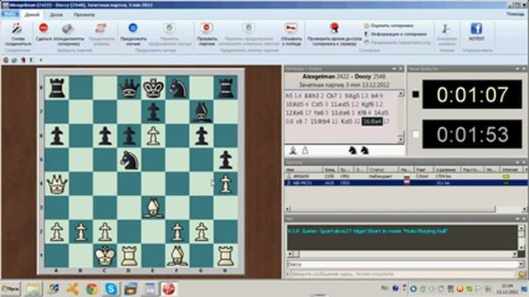
Task: Click White's clock showing 0:01:53
Action: [472, 134]
